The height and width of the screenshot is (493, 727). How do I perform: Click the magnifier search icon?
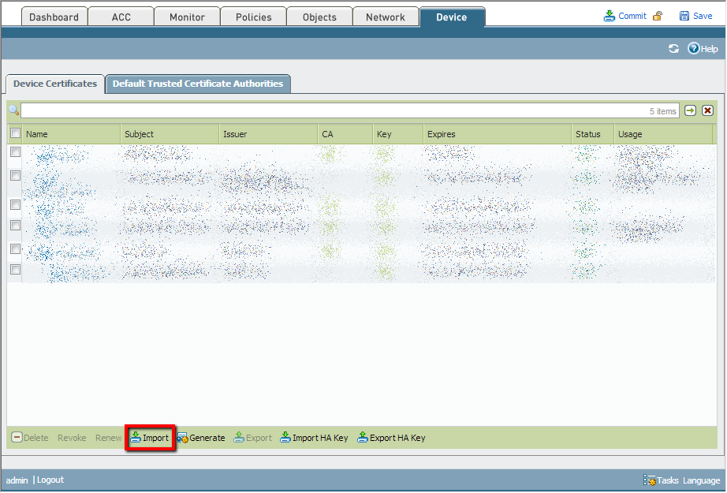pyautogui.click(x=14, y=110)
